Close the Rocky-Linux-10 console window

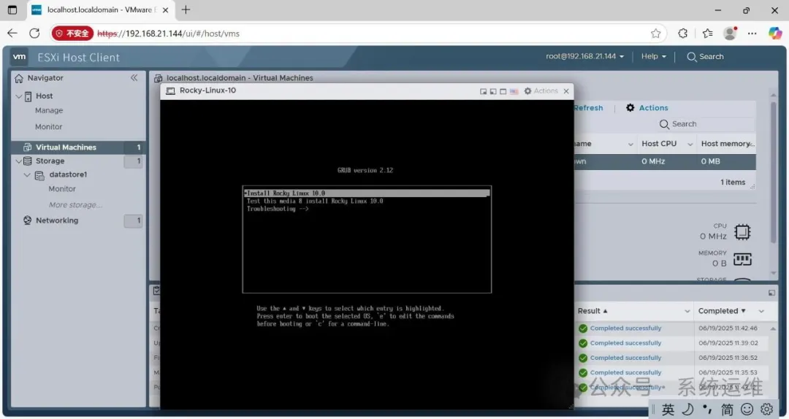pyautogui.click(x=566, y=91)
